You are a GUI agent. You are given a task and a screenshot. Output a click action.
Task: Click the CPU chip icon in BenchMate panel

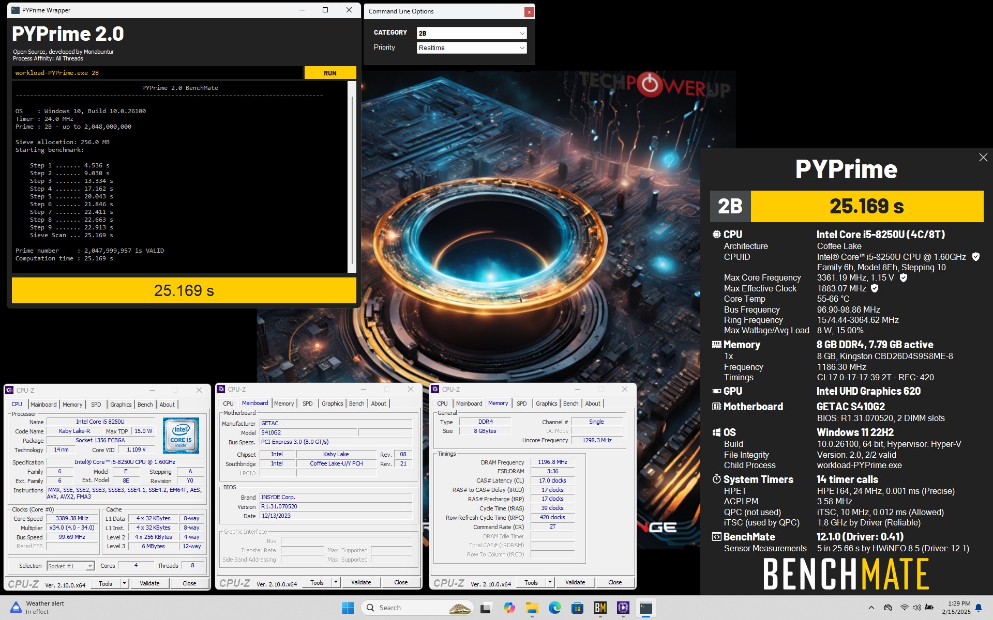(716, 235)
